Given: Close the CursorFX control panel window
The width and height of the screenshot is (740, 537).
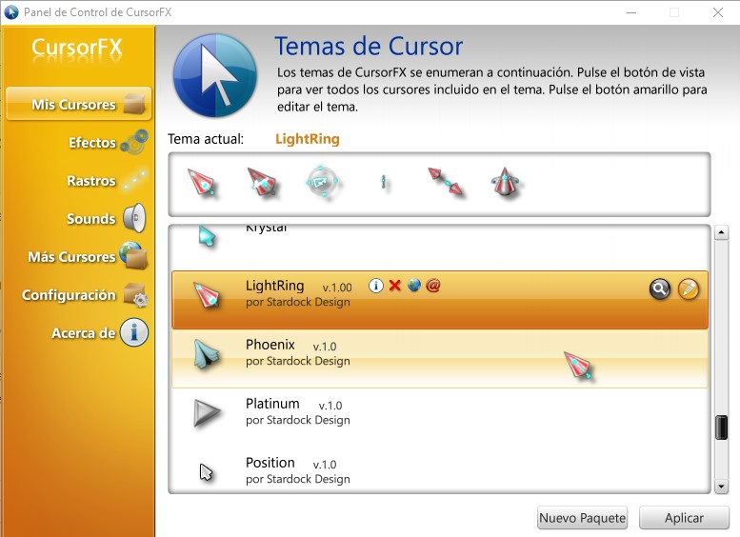Looking at the screenshot, I should (718, 12).
